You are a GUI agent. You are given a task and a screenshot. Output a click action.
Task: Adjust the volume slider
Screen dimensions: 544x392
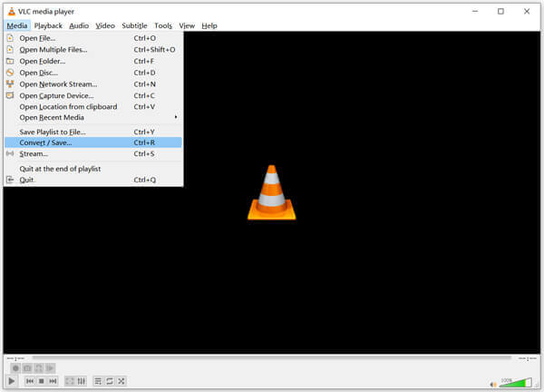tap(515, 382)
